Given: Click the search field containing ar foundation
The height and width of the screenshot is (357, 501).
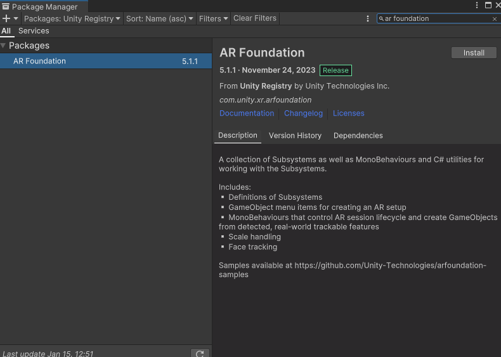Looking at the screenshot, I should [438, 18].
